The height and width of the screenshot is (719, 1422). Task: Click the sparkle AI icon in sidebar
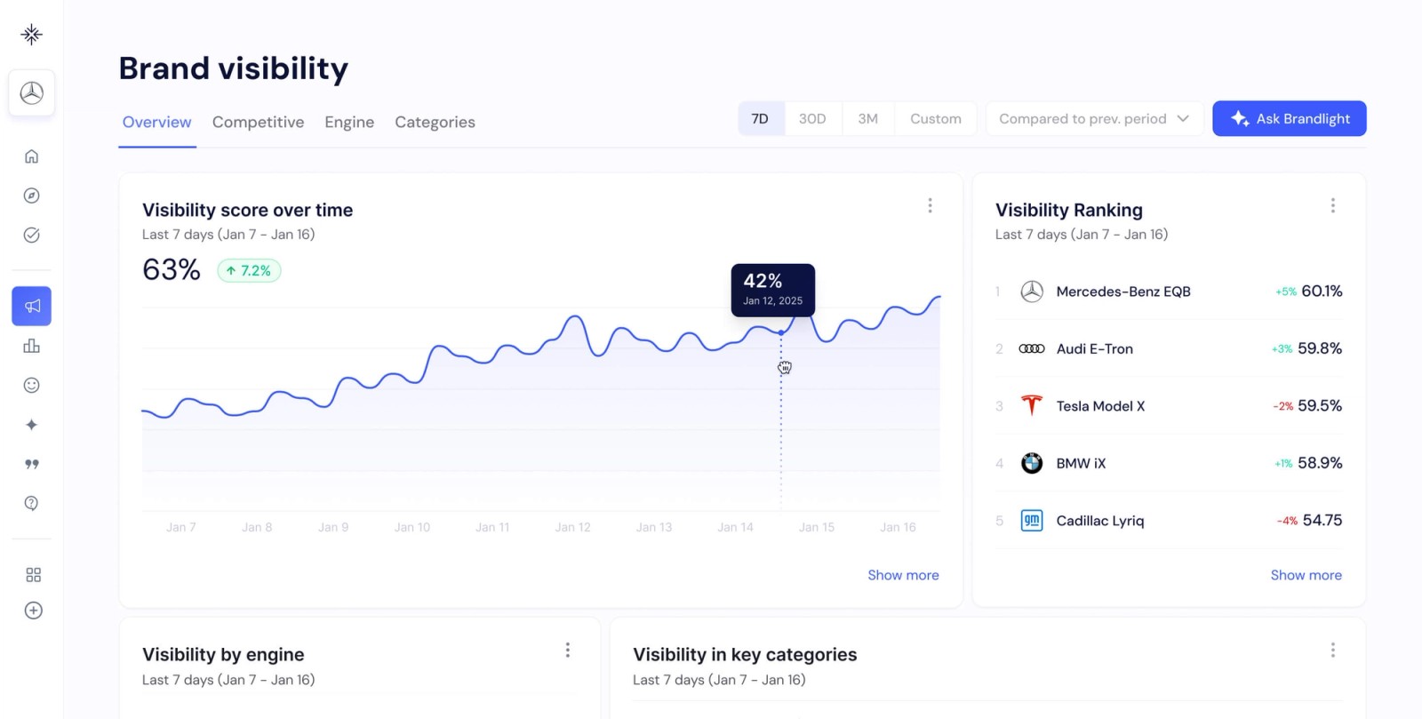point(32,425)
